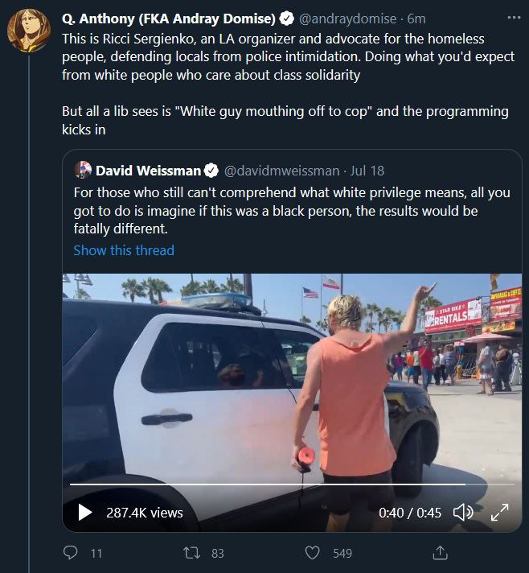Open the tweet's more options menu
This screenshot has width=529, height=573.
pos(514,17)
